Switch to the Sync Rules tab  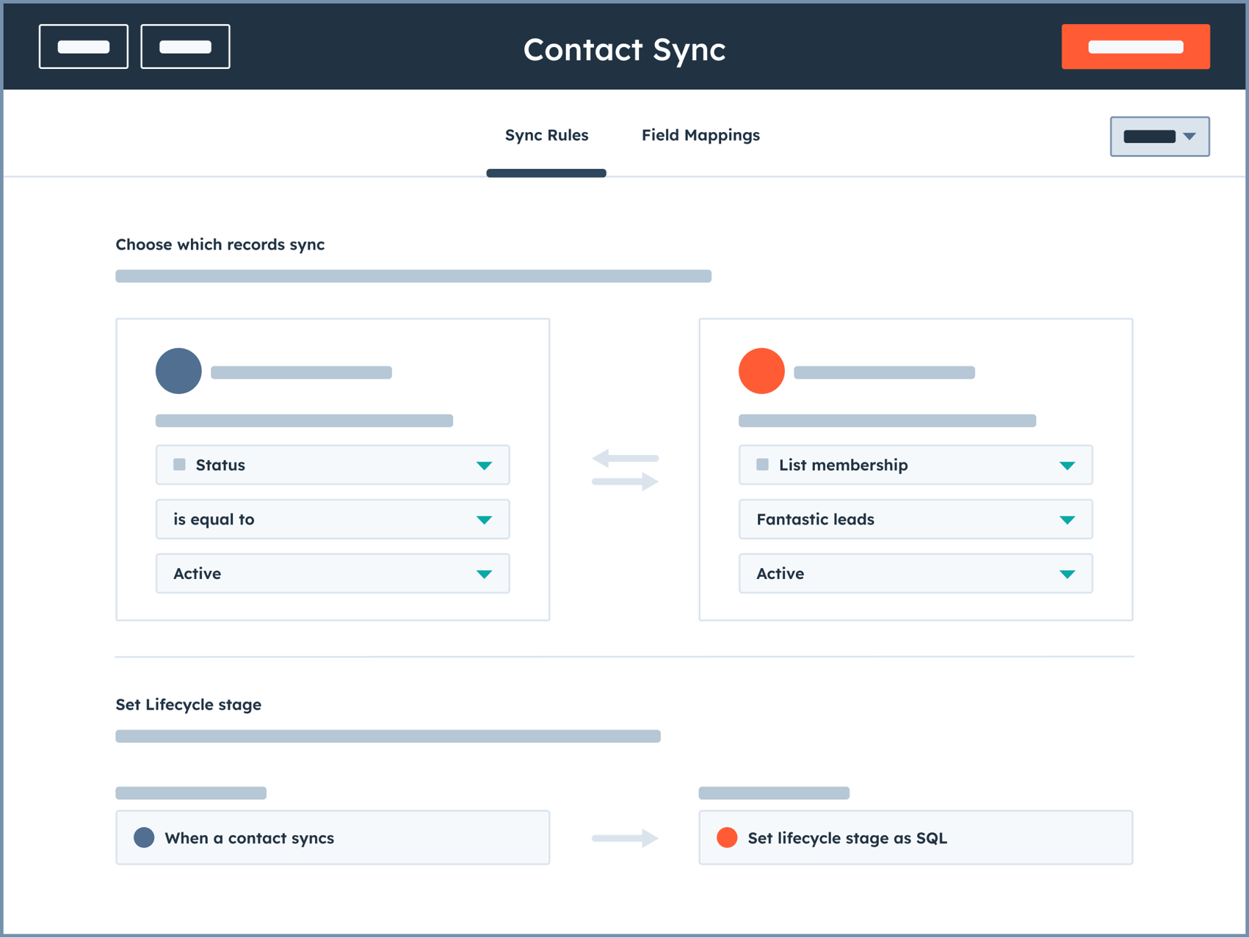(x=546, y=135)
